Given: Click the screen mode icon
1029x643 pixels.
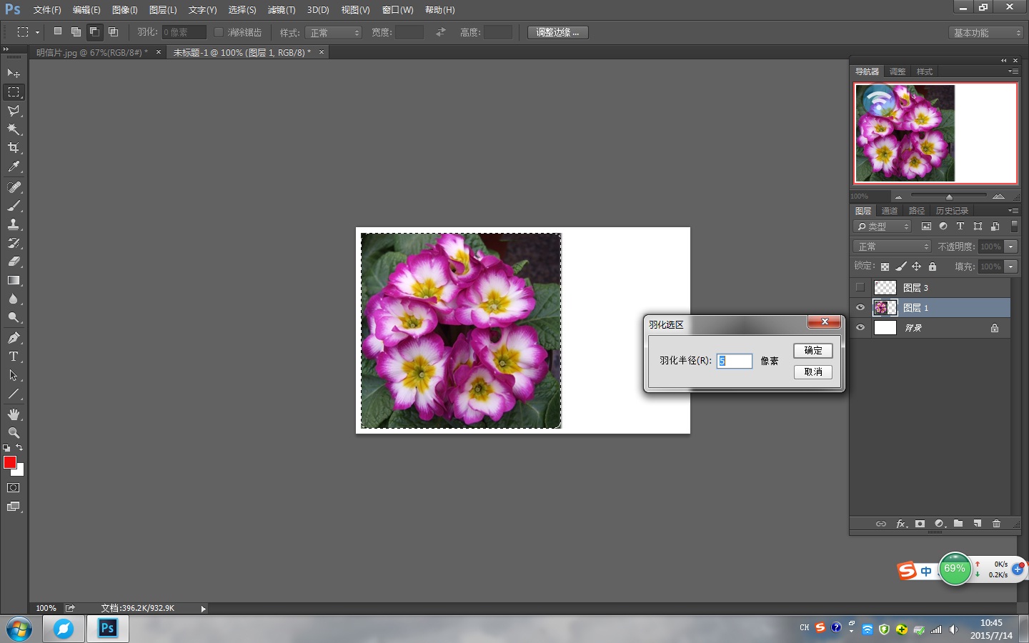Looking at the screenshot, I should pos(13,507).
